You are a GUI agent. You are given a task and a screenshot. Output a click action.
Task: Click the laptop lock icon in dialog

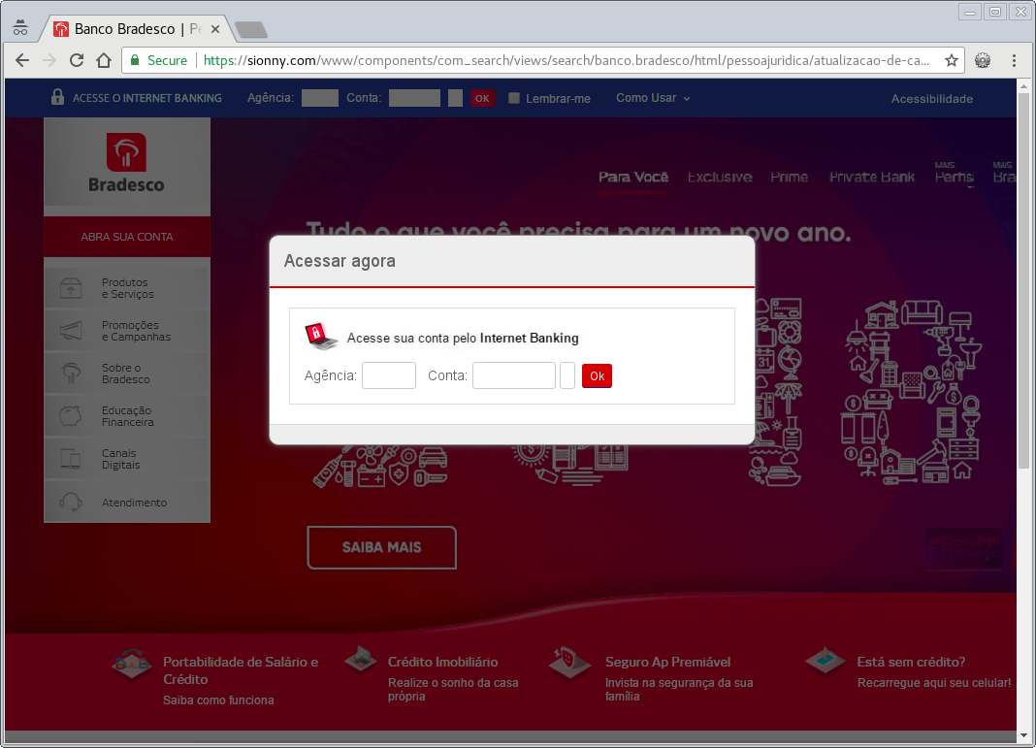321,336
